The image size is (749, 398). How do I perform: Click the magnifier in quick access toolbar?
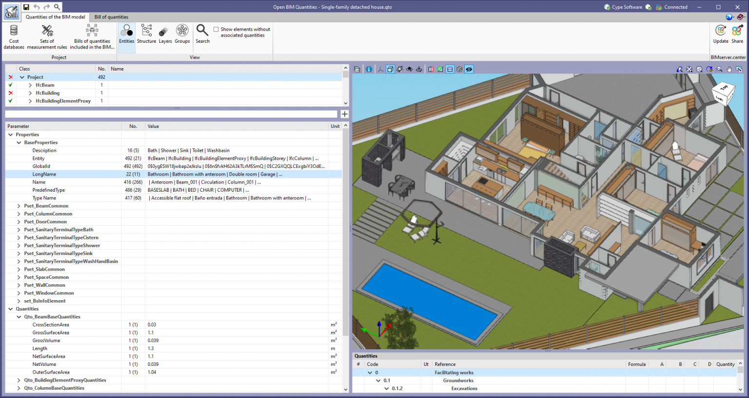pos(57,7)
